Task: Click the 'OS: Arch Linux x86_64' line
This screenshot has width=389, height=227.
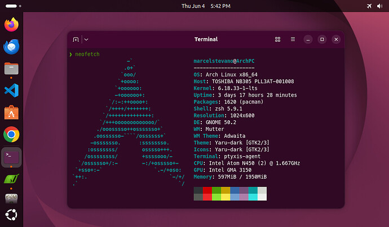Action: (226, 75)
